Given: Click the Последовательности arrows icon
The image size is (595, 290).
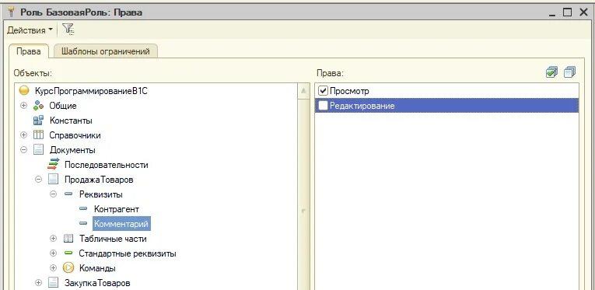Looking at the screenshot, I should [54, 164].
